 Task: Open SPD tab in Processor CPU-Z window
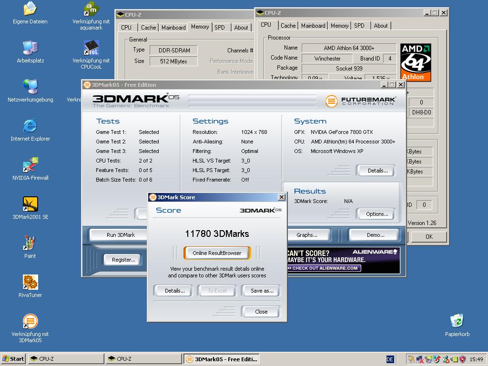tap(359, 26)
